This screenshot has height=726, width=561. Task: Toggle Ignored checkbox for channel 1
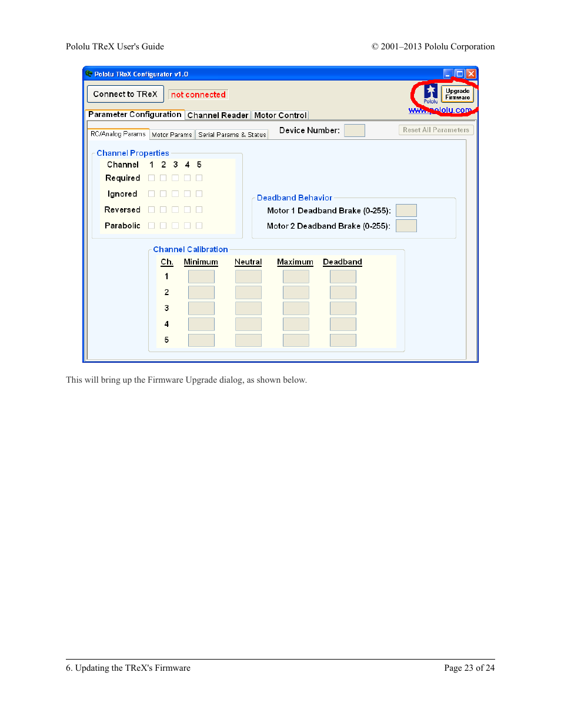pyautogui.click(x=152, y=194)
